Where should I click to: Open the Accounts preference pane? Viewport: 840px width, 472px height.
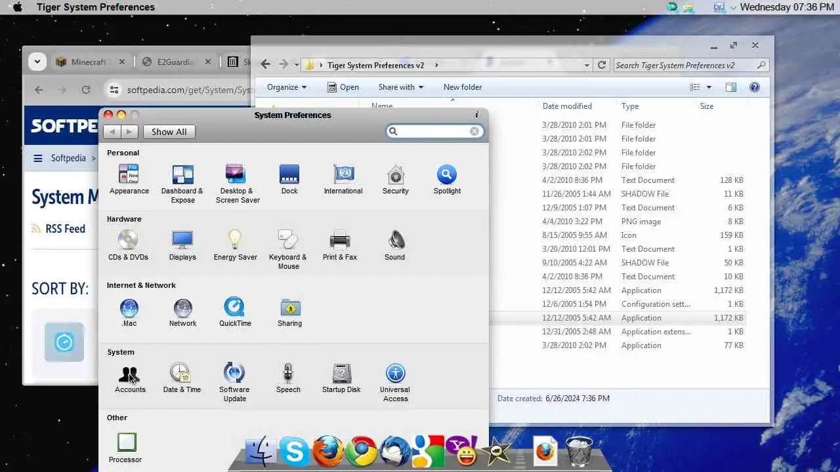coord(130,378)
